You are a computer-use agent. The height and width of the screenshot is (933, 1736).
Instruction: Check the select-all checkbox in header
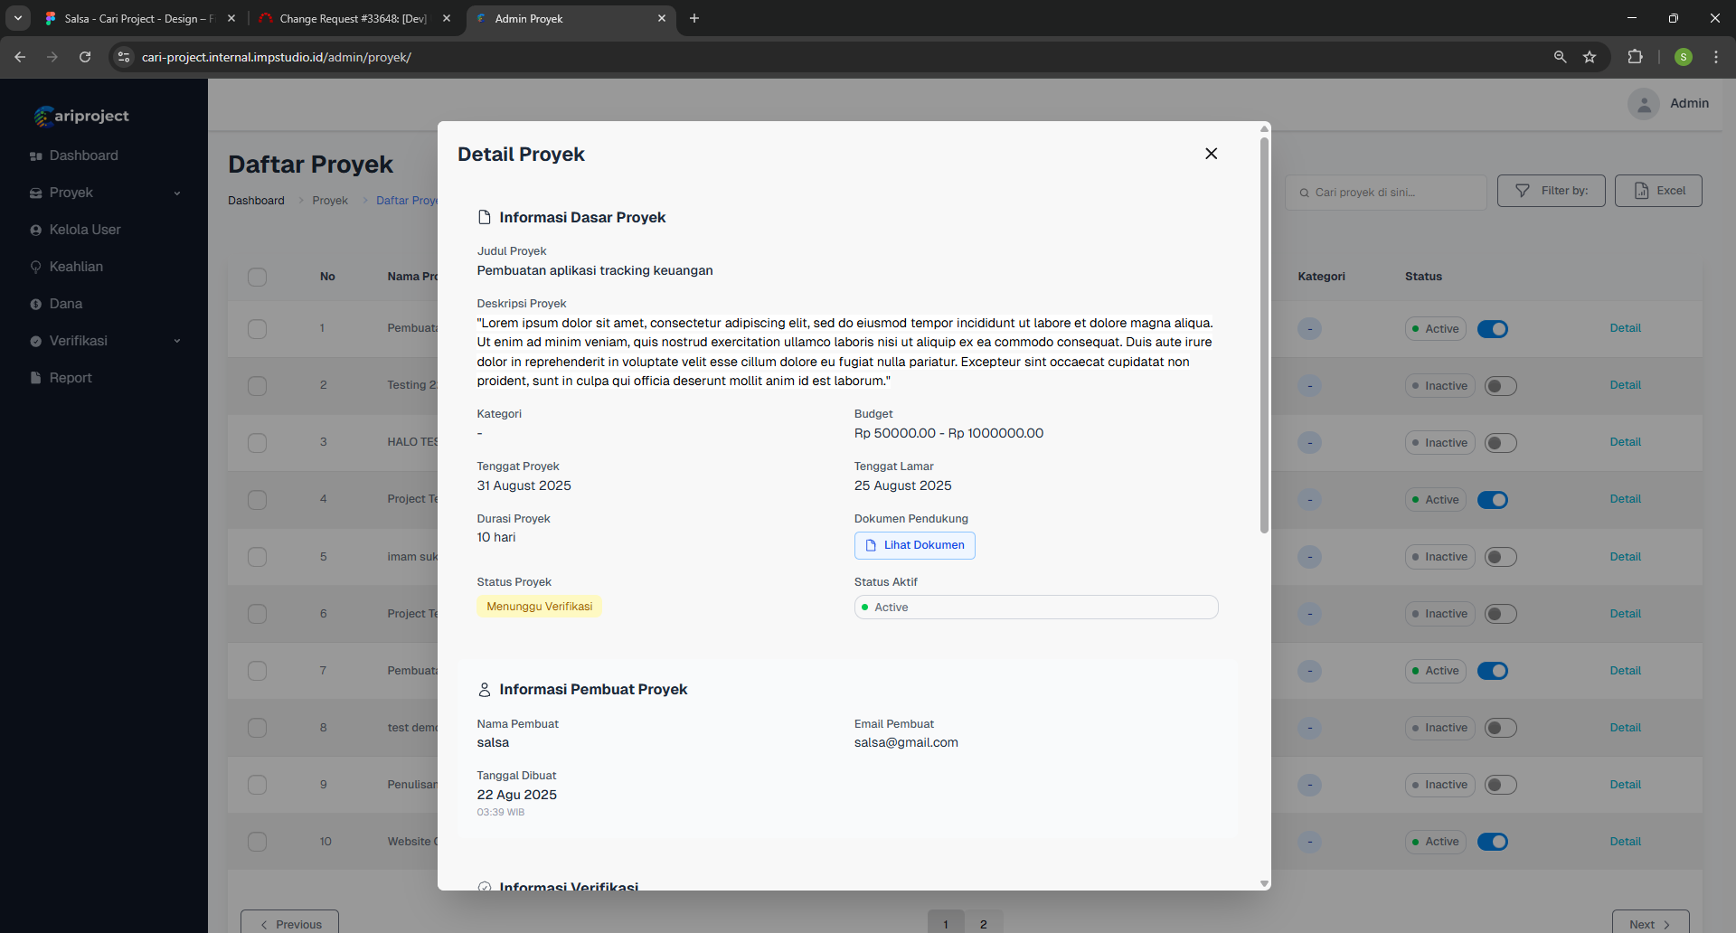point(258,277)
